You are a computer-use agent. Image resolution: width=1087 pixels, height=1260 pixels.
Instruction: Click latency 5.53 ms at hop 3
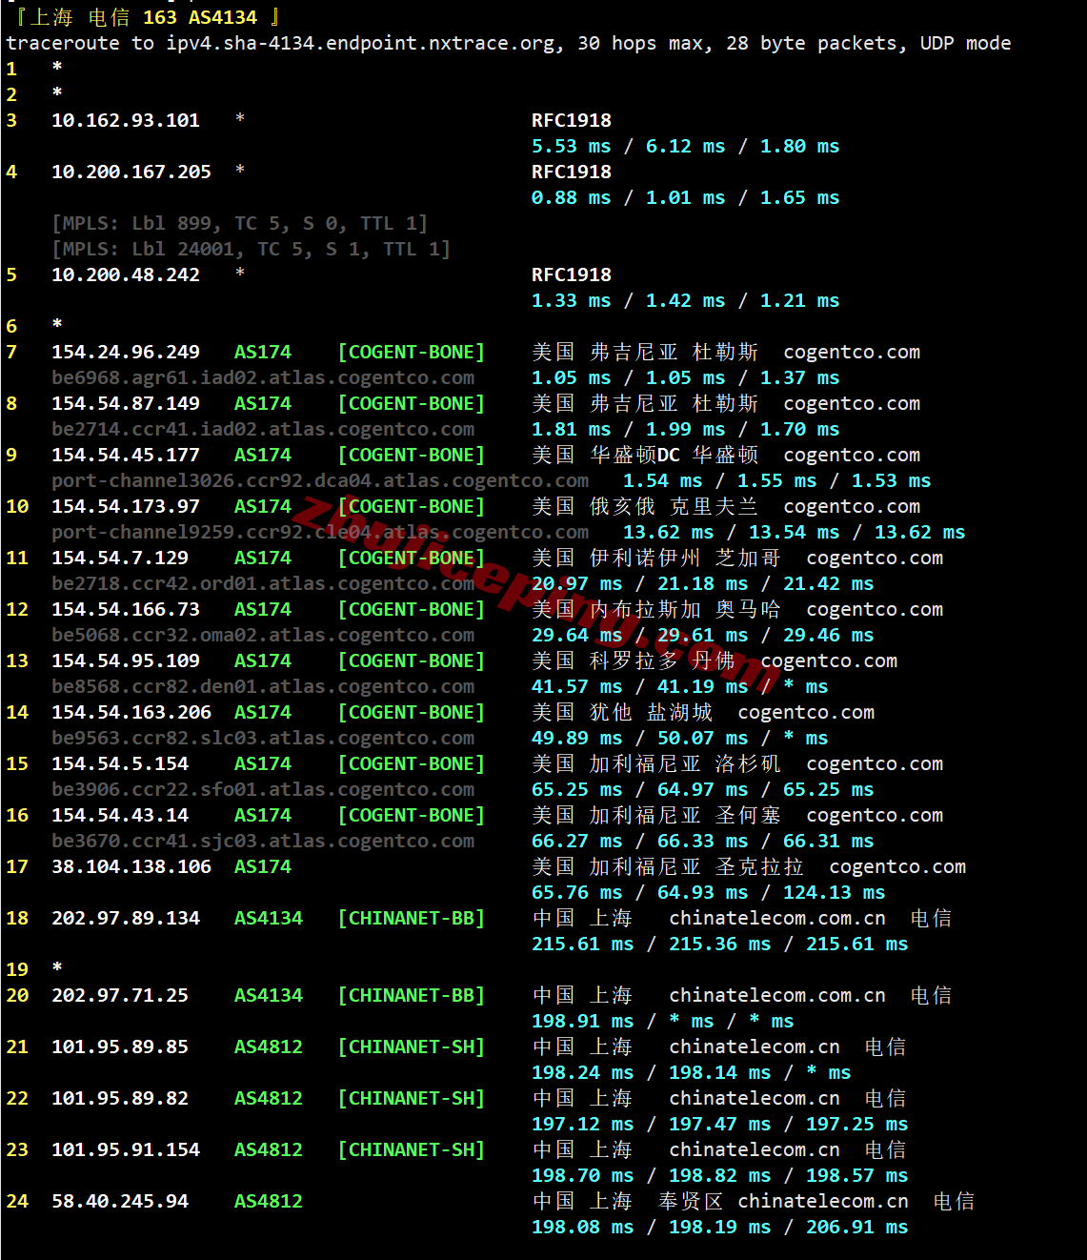click(x=572, y=146)
